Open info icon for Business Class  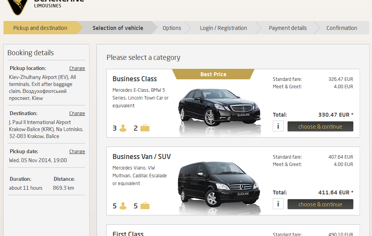pos(278,126)
